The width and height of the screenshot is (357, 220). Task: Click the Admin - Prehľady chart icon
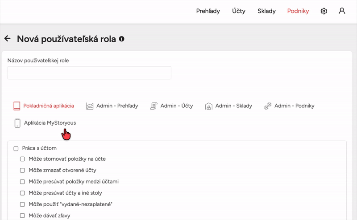90,106
